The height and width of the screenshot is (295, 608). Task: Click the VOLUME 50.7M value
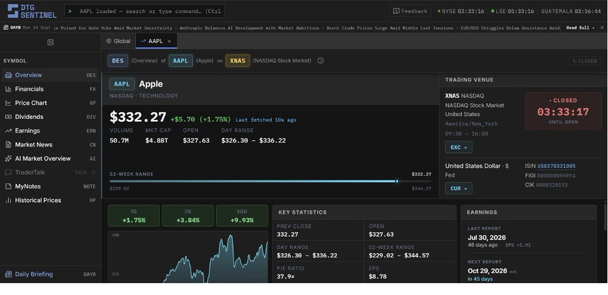119,140
